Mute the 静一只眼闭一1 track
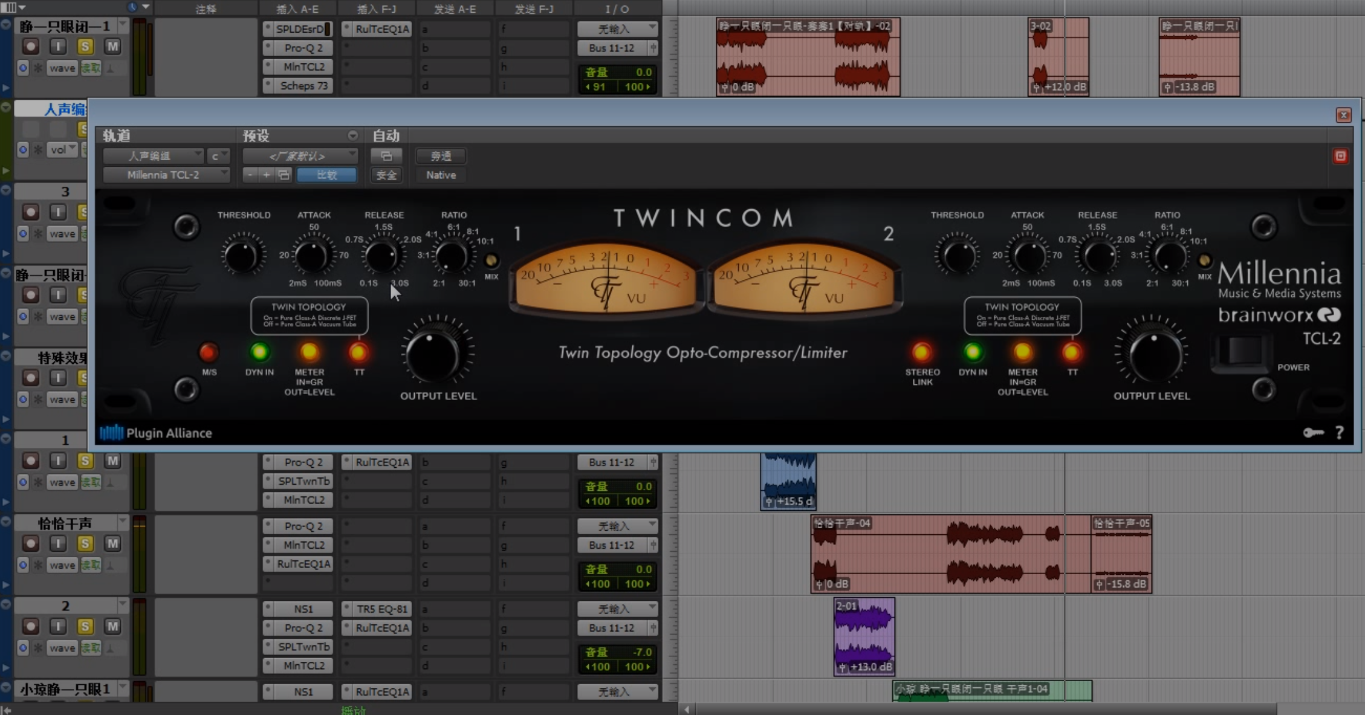The width and height of the screenshot is (1365, 715). pyautogui.click(x=112, y=47)
